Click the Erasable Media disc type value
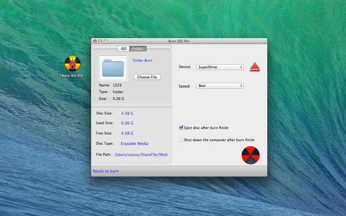 pos(135,143)
